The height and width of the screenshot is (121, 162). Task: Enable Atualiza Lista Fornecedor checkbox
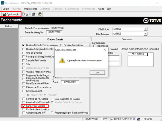24,102
